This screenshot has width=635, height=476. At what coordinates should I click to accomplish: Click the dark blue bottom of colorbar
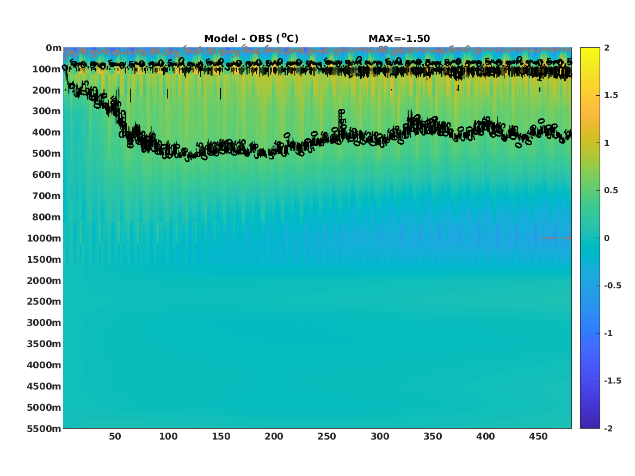[590, 423]
